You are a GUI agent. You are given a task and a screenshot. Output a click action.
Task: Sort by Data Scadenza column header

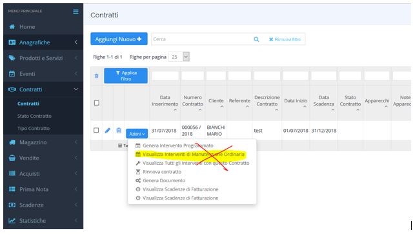point(323,100)
